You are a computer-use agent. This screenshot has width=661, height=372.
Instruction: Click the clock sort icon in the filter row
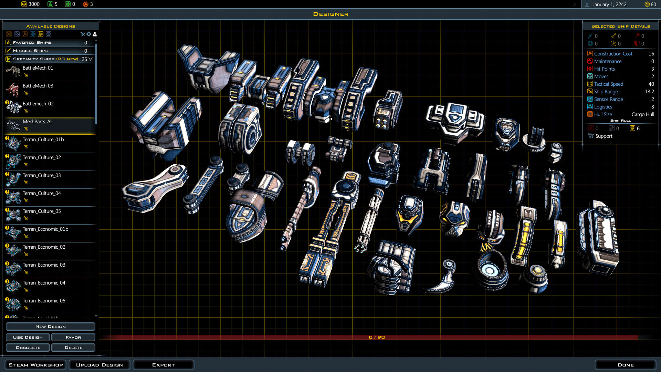tap(49, 34)
